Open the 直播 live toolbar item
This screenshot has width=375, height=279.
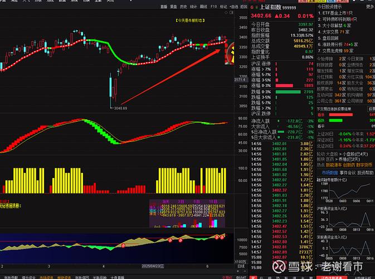pyautogui.click(x=164, y=7)
